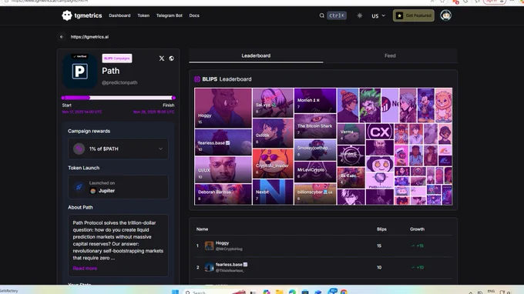
Task: Click the $PATH token icon in rewards
Action: 79,149
